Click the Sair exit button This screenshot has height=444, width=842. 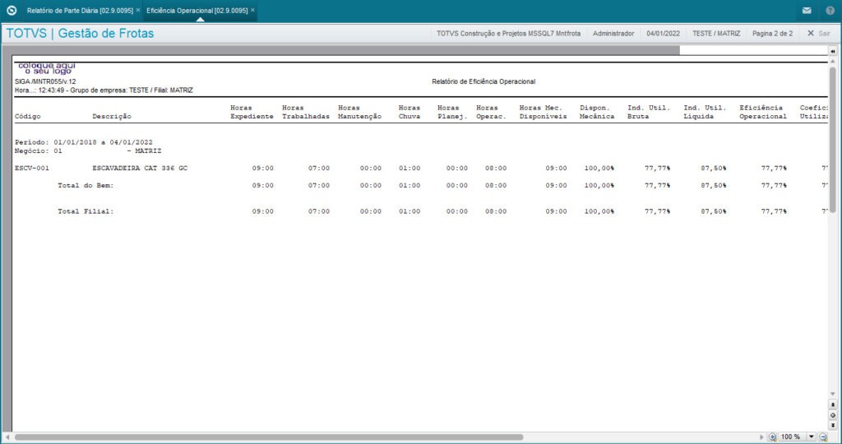tap(819, 33)
